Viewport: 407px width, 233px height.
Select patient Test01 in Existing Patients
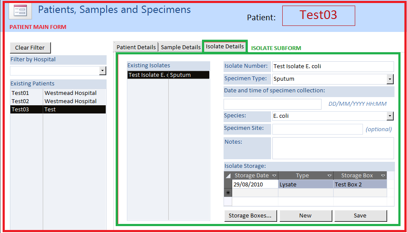point(21,93)
